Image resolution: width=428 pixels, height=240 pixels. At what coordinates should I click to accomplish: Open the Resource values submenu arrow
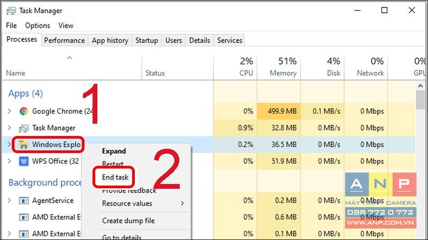pos(182,203)
